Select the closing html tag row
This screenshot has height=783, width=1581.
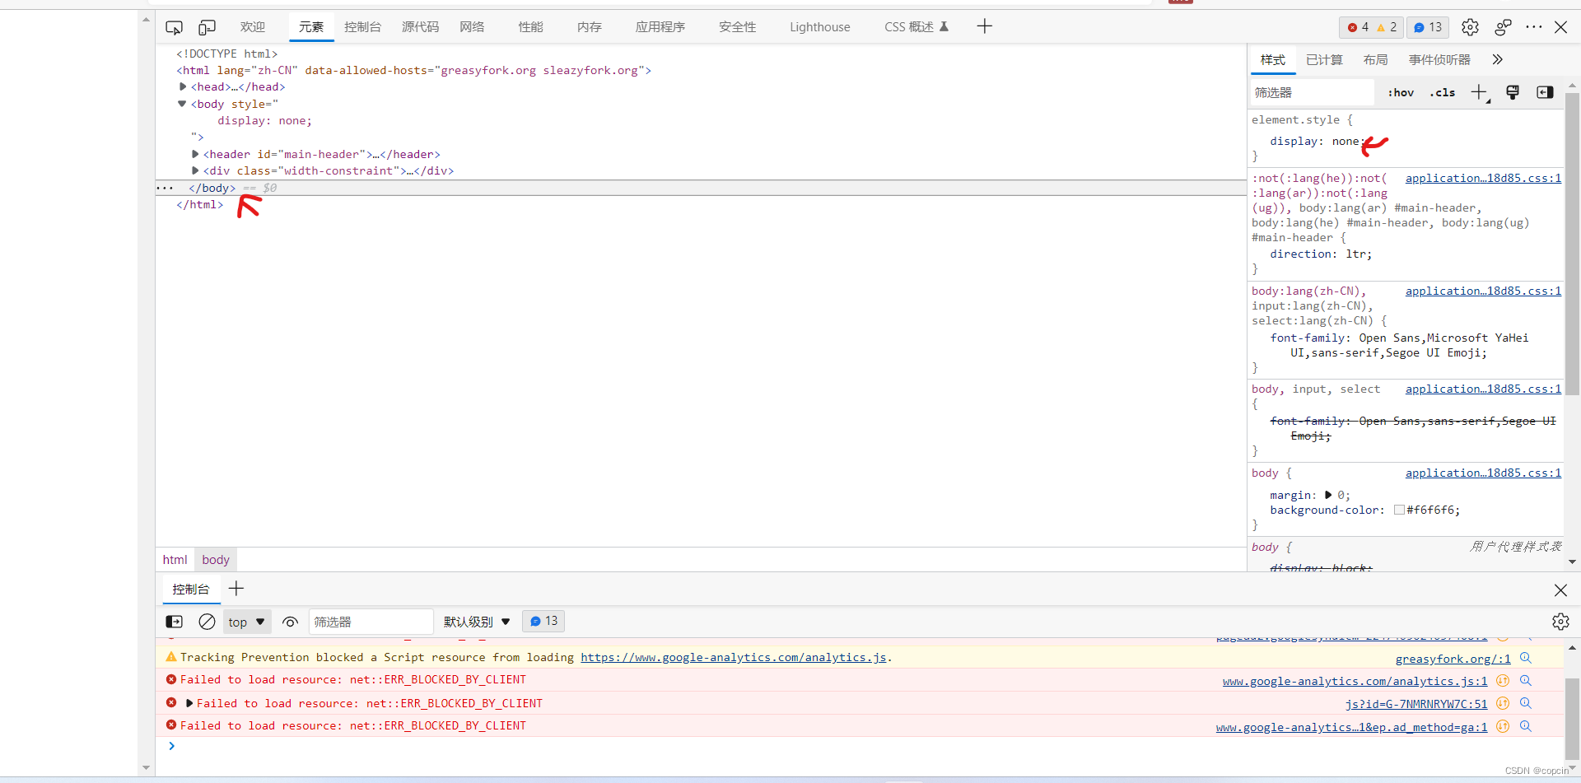[x=199, y=205]
